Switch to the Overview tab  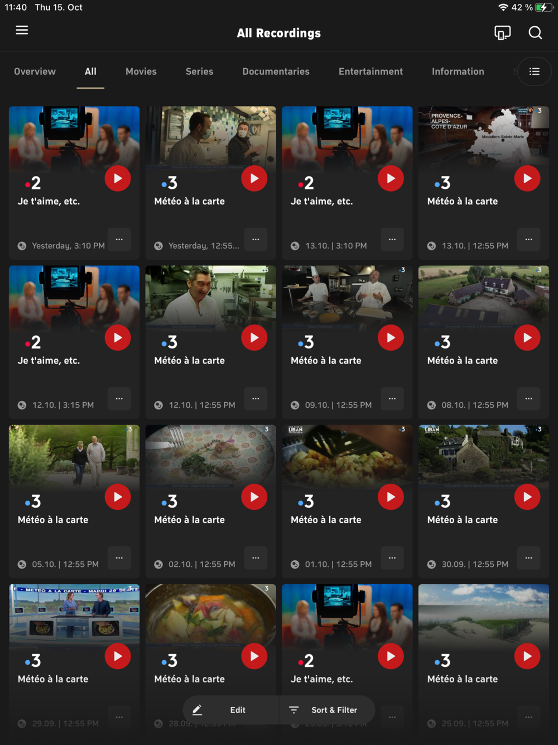[x=35, y=71]
